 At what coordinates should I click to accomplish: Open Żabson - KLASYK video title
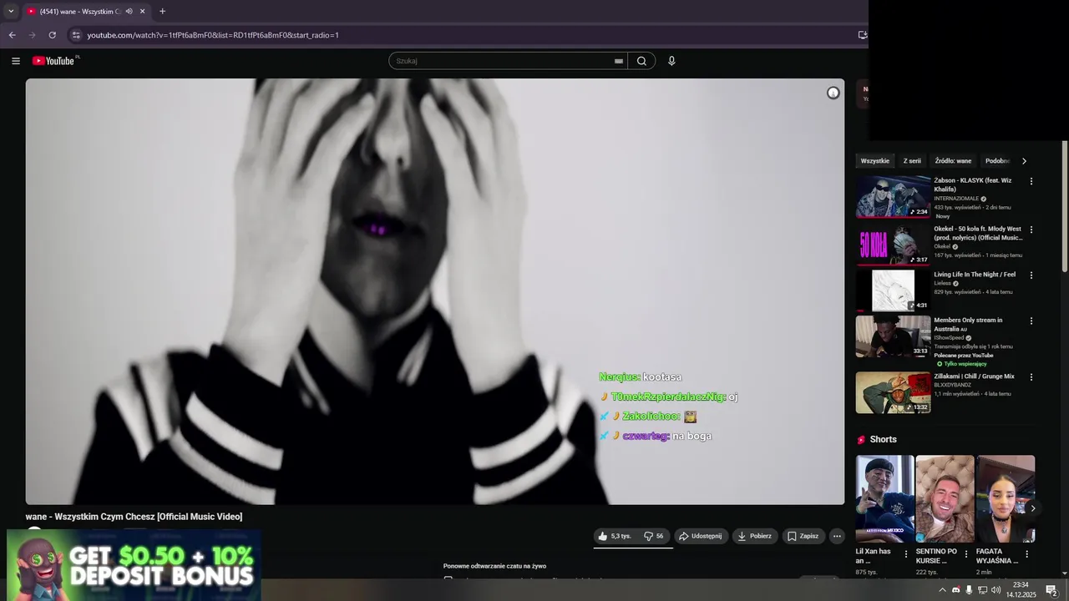coord(973,184)
